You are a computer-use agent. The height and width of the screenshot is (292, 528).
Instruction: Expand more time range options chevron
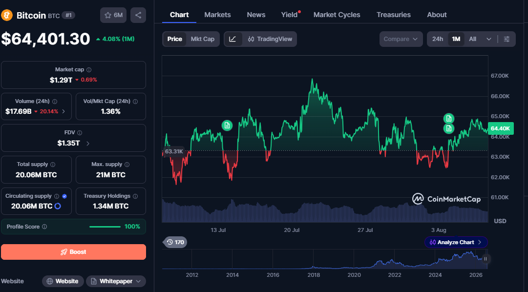point(488,39)
